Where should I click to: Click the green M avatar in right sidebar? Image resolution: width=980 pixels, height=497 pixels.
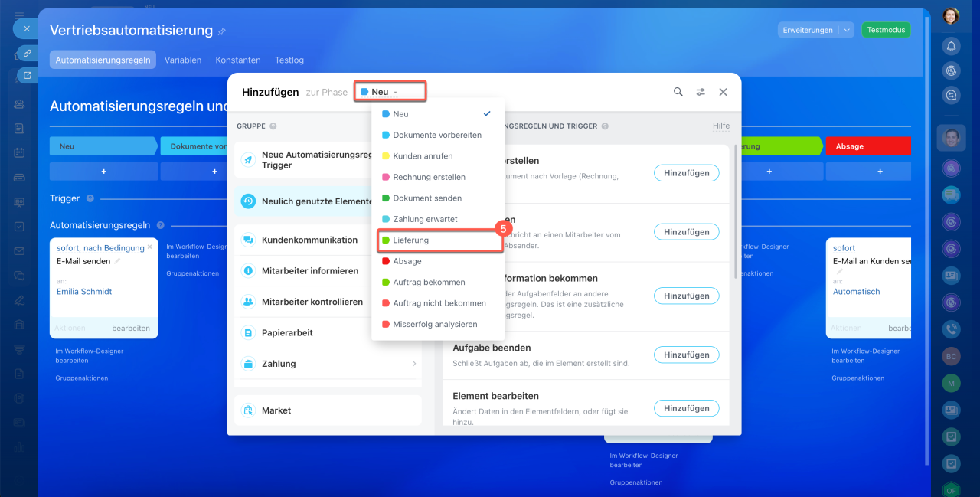pos(951,383)
